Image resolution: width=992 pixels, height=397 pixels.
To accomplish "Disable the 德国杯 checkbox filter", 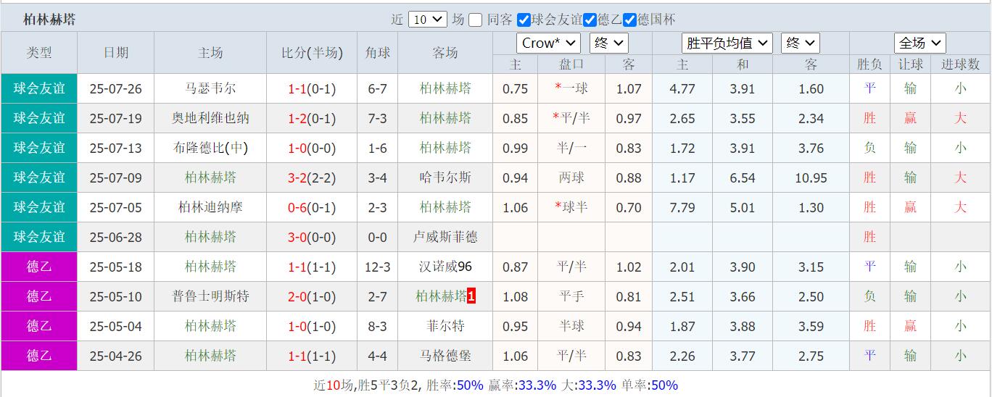I will point(629,20).
